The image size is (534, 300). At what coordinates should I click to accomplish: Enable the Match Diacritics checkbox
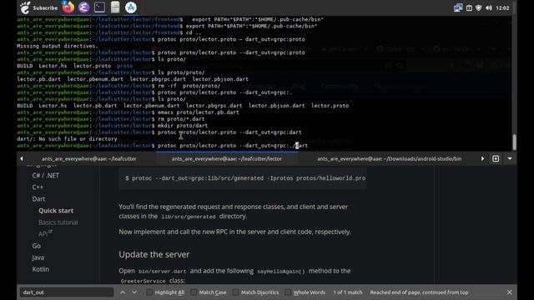click(235, 292)
